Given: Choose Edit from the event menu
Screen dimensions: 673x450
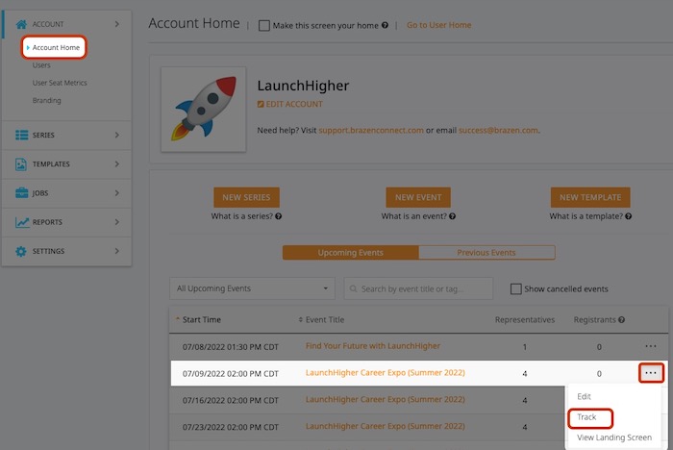Looking at the screenshot, I should click(585, 396).
